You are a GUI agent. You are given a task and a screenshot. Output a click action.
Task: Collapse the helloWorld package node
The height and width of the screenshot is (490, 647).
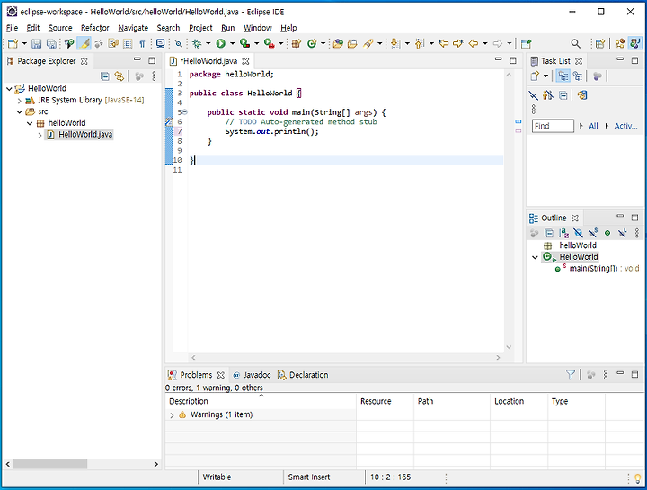(30, 123)
